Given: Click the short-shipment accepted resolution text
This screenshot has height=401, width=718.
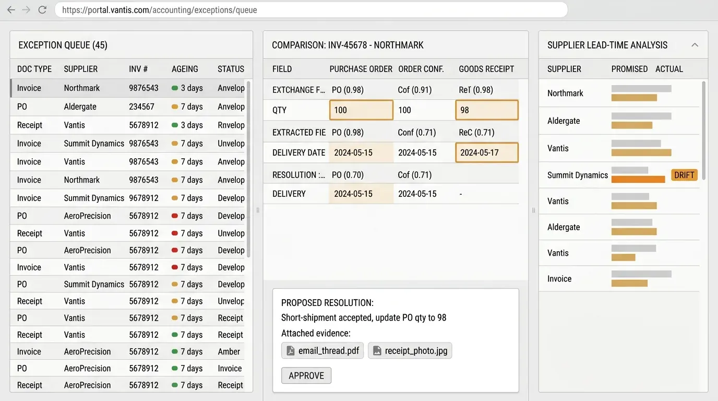Looking at the screenshot, I should tap(364, 317).
